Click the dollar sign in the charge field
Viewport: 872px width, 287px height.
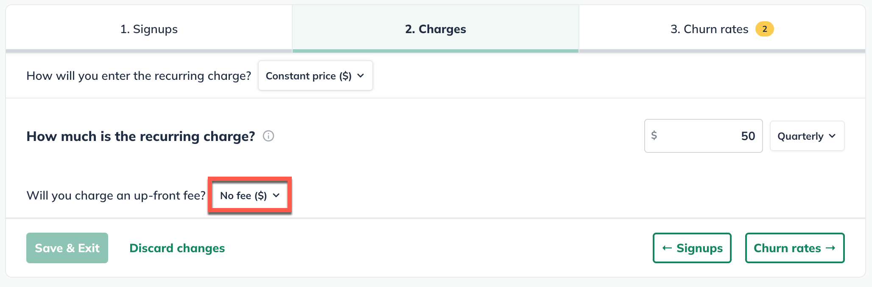click(654, 135)
